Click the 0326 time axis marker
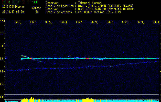This screenshot has width=161, height=102. tap(94, 22)
